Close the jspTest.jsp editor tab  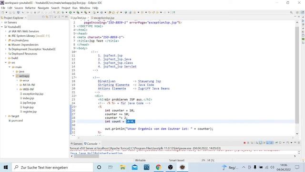click(88, 18)
